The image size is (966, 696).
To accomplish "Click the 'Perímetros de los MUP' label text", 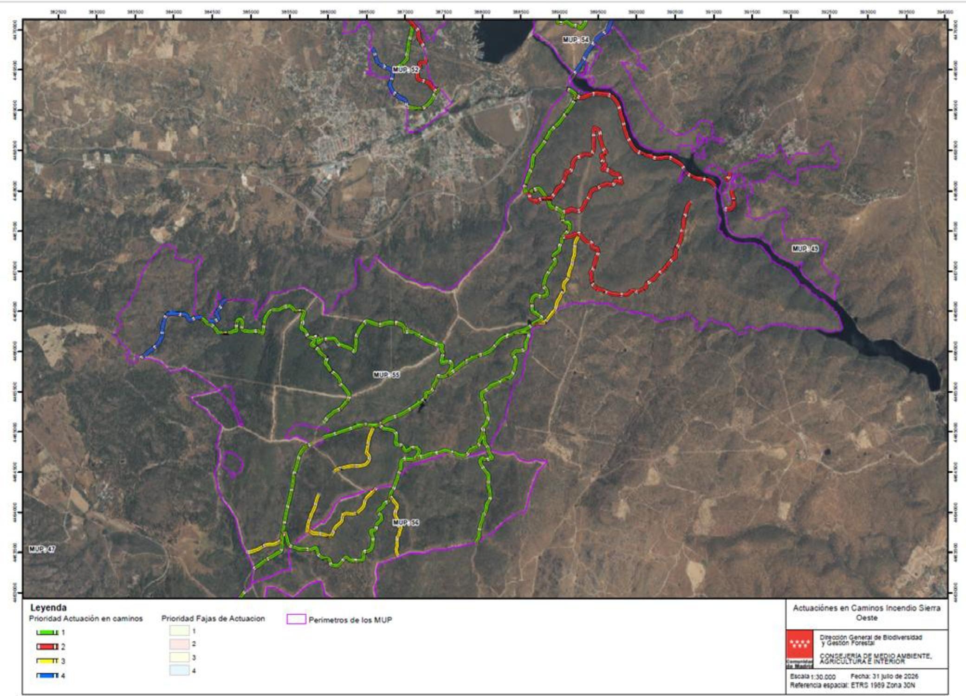I will (350, 620).
